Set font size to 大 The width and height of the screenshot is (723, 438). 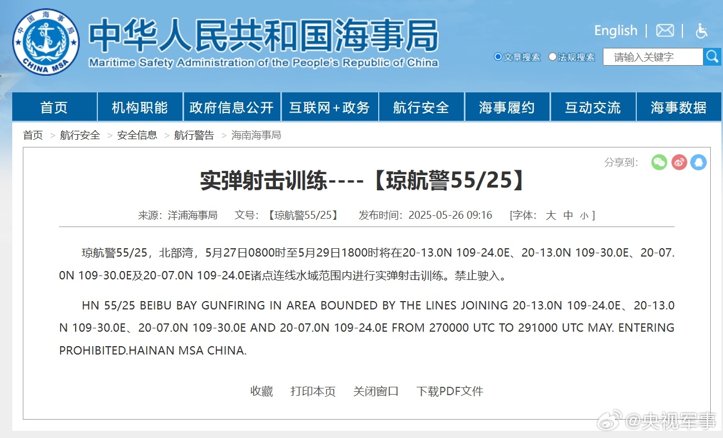click(x=551, y=215)
